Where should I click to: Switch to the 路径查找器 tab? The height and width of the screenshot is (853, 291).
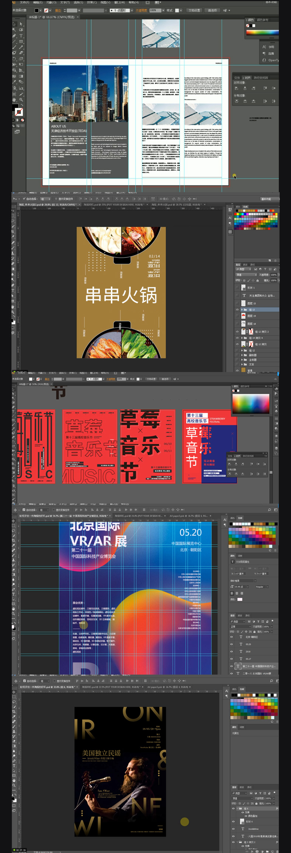[x=261, y=78]
